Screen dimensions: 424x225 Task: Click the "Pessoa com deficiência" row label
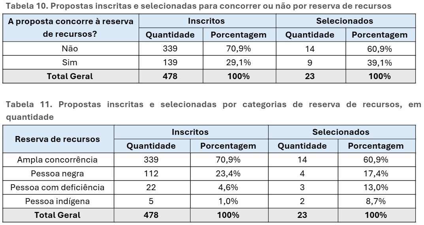click(58, 187)
